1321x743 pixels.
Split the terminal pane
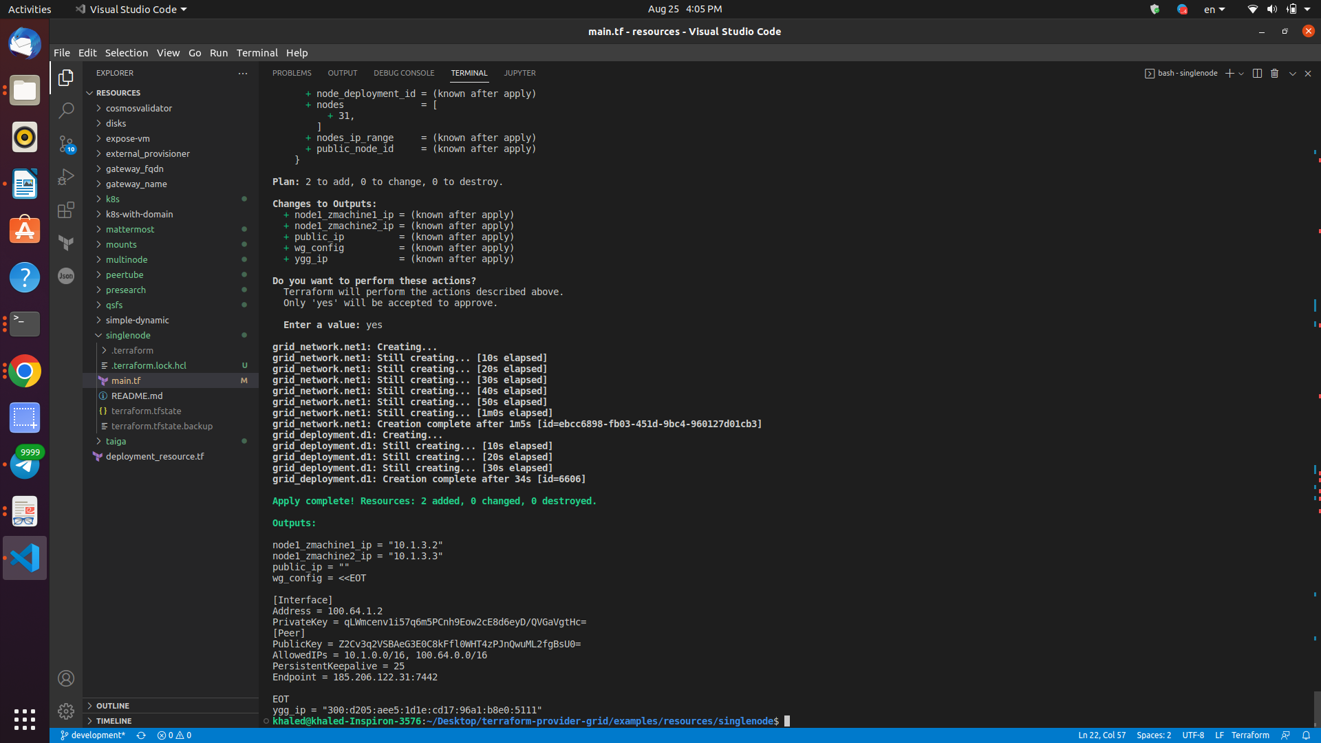[x=1258, y=73]
